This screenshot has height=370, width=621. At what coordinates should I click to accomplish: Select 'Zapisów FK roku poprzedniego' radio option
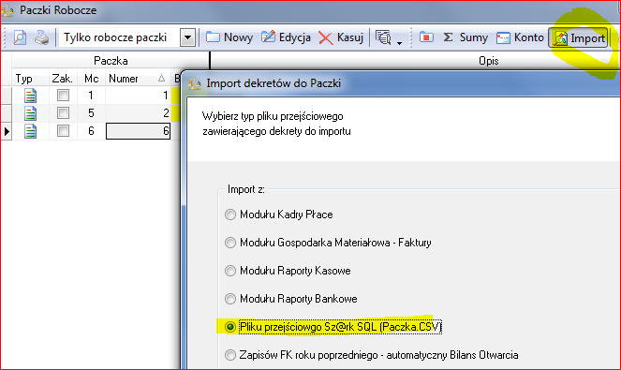pos(230,355)
